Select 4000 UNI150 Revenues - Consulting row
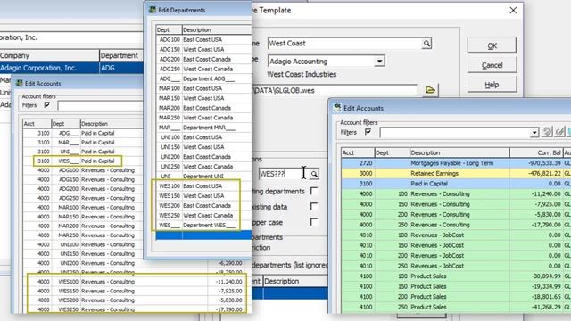This screenshot has width=571, height=321. (x=83, y=253)
